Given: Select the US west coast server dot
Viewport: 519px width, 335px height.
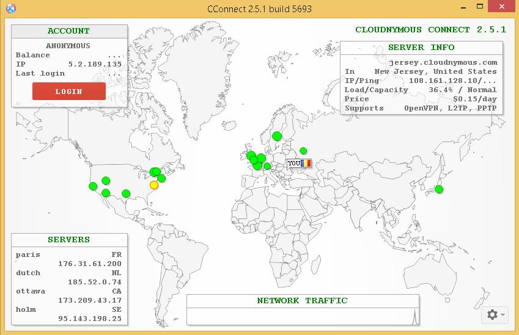Looking at the screenshot, I should tap(93, 186).
